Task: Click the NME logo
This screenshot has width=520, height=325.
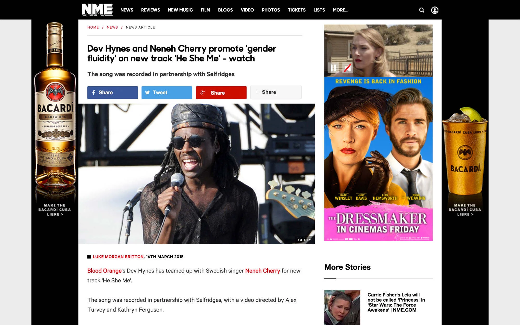Action: [97, 10]
